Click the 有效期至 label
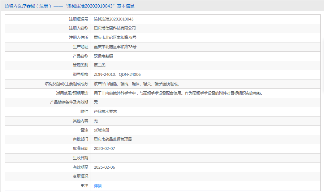This screenshot has width=324, height=192. point(81,167)
